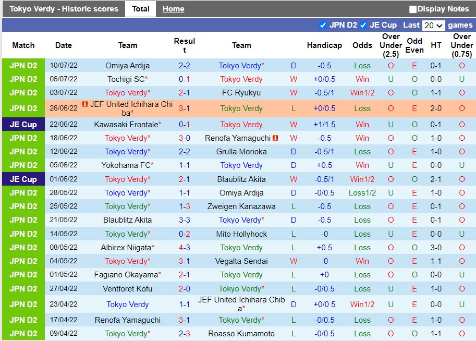Viewport: 476px width, 341px height.
Task: Open the Tokyo Verdy link in the Tochigi SC match
Action: [x=241, y=79]
